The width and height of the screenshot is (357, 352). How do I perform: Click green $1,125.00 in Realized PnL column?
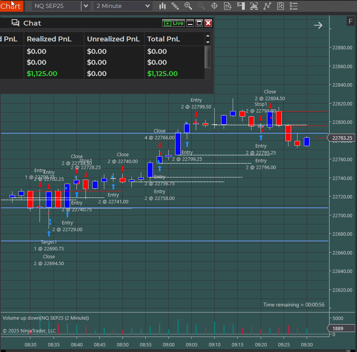click(42, 73)
